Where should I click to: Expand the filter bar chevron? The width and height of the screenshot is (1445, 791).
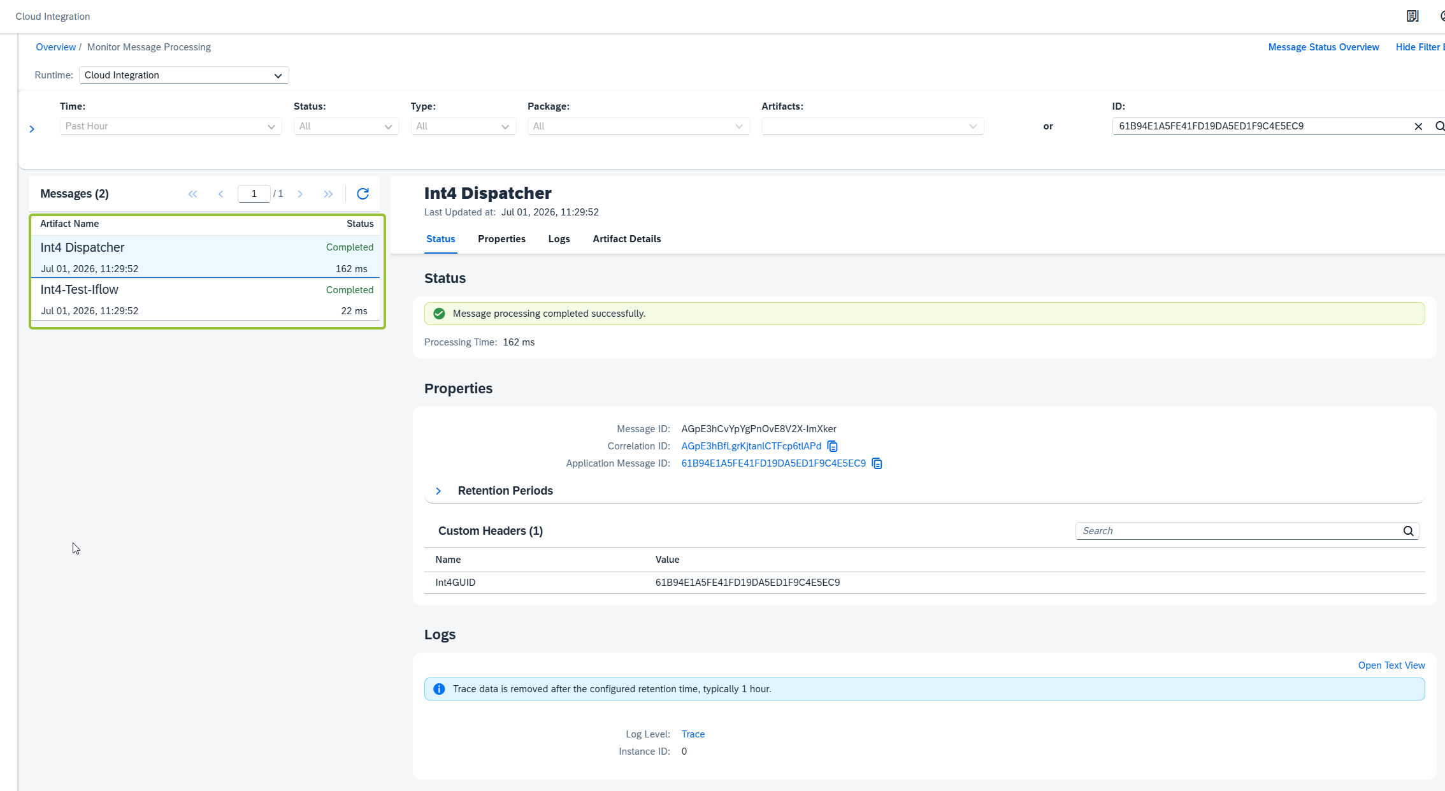point(32,129)
